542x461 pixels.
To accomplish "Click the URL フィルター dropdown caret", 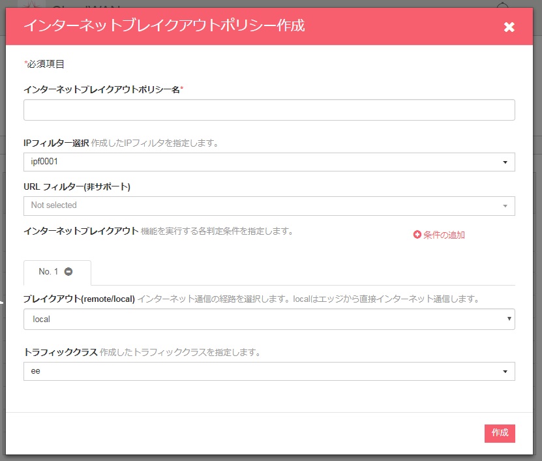I will point(505,206).
